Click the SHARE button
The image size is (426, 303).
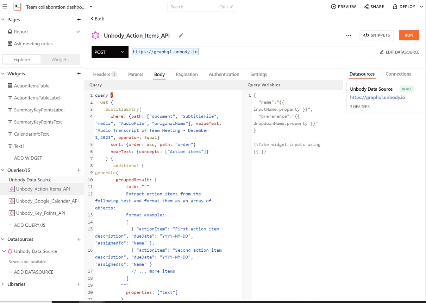(x=374, y=7)
